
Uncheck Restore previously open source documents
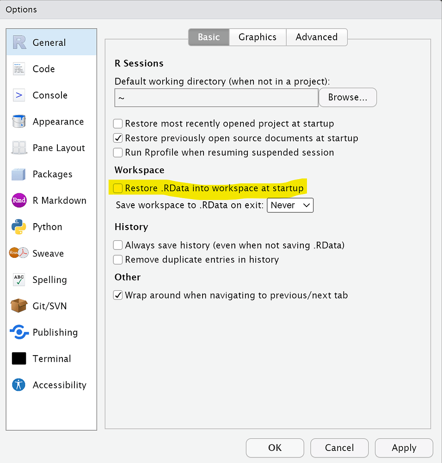pyautogui.click(x=118, y=138)
